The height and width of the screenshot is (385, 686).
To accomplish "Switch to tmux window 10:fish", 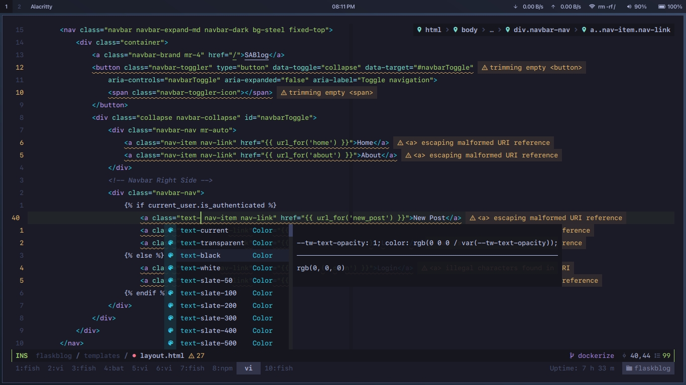I will pos(279,368).
